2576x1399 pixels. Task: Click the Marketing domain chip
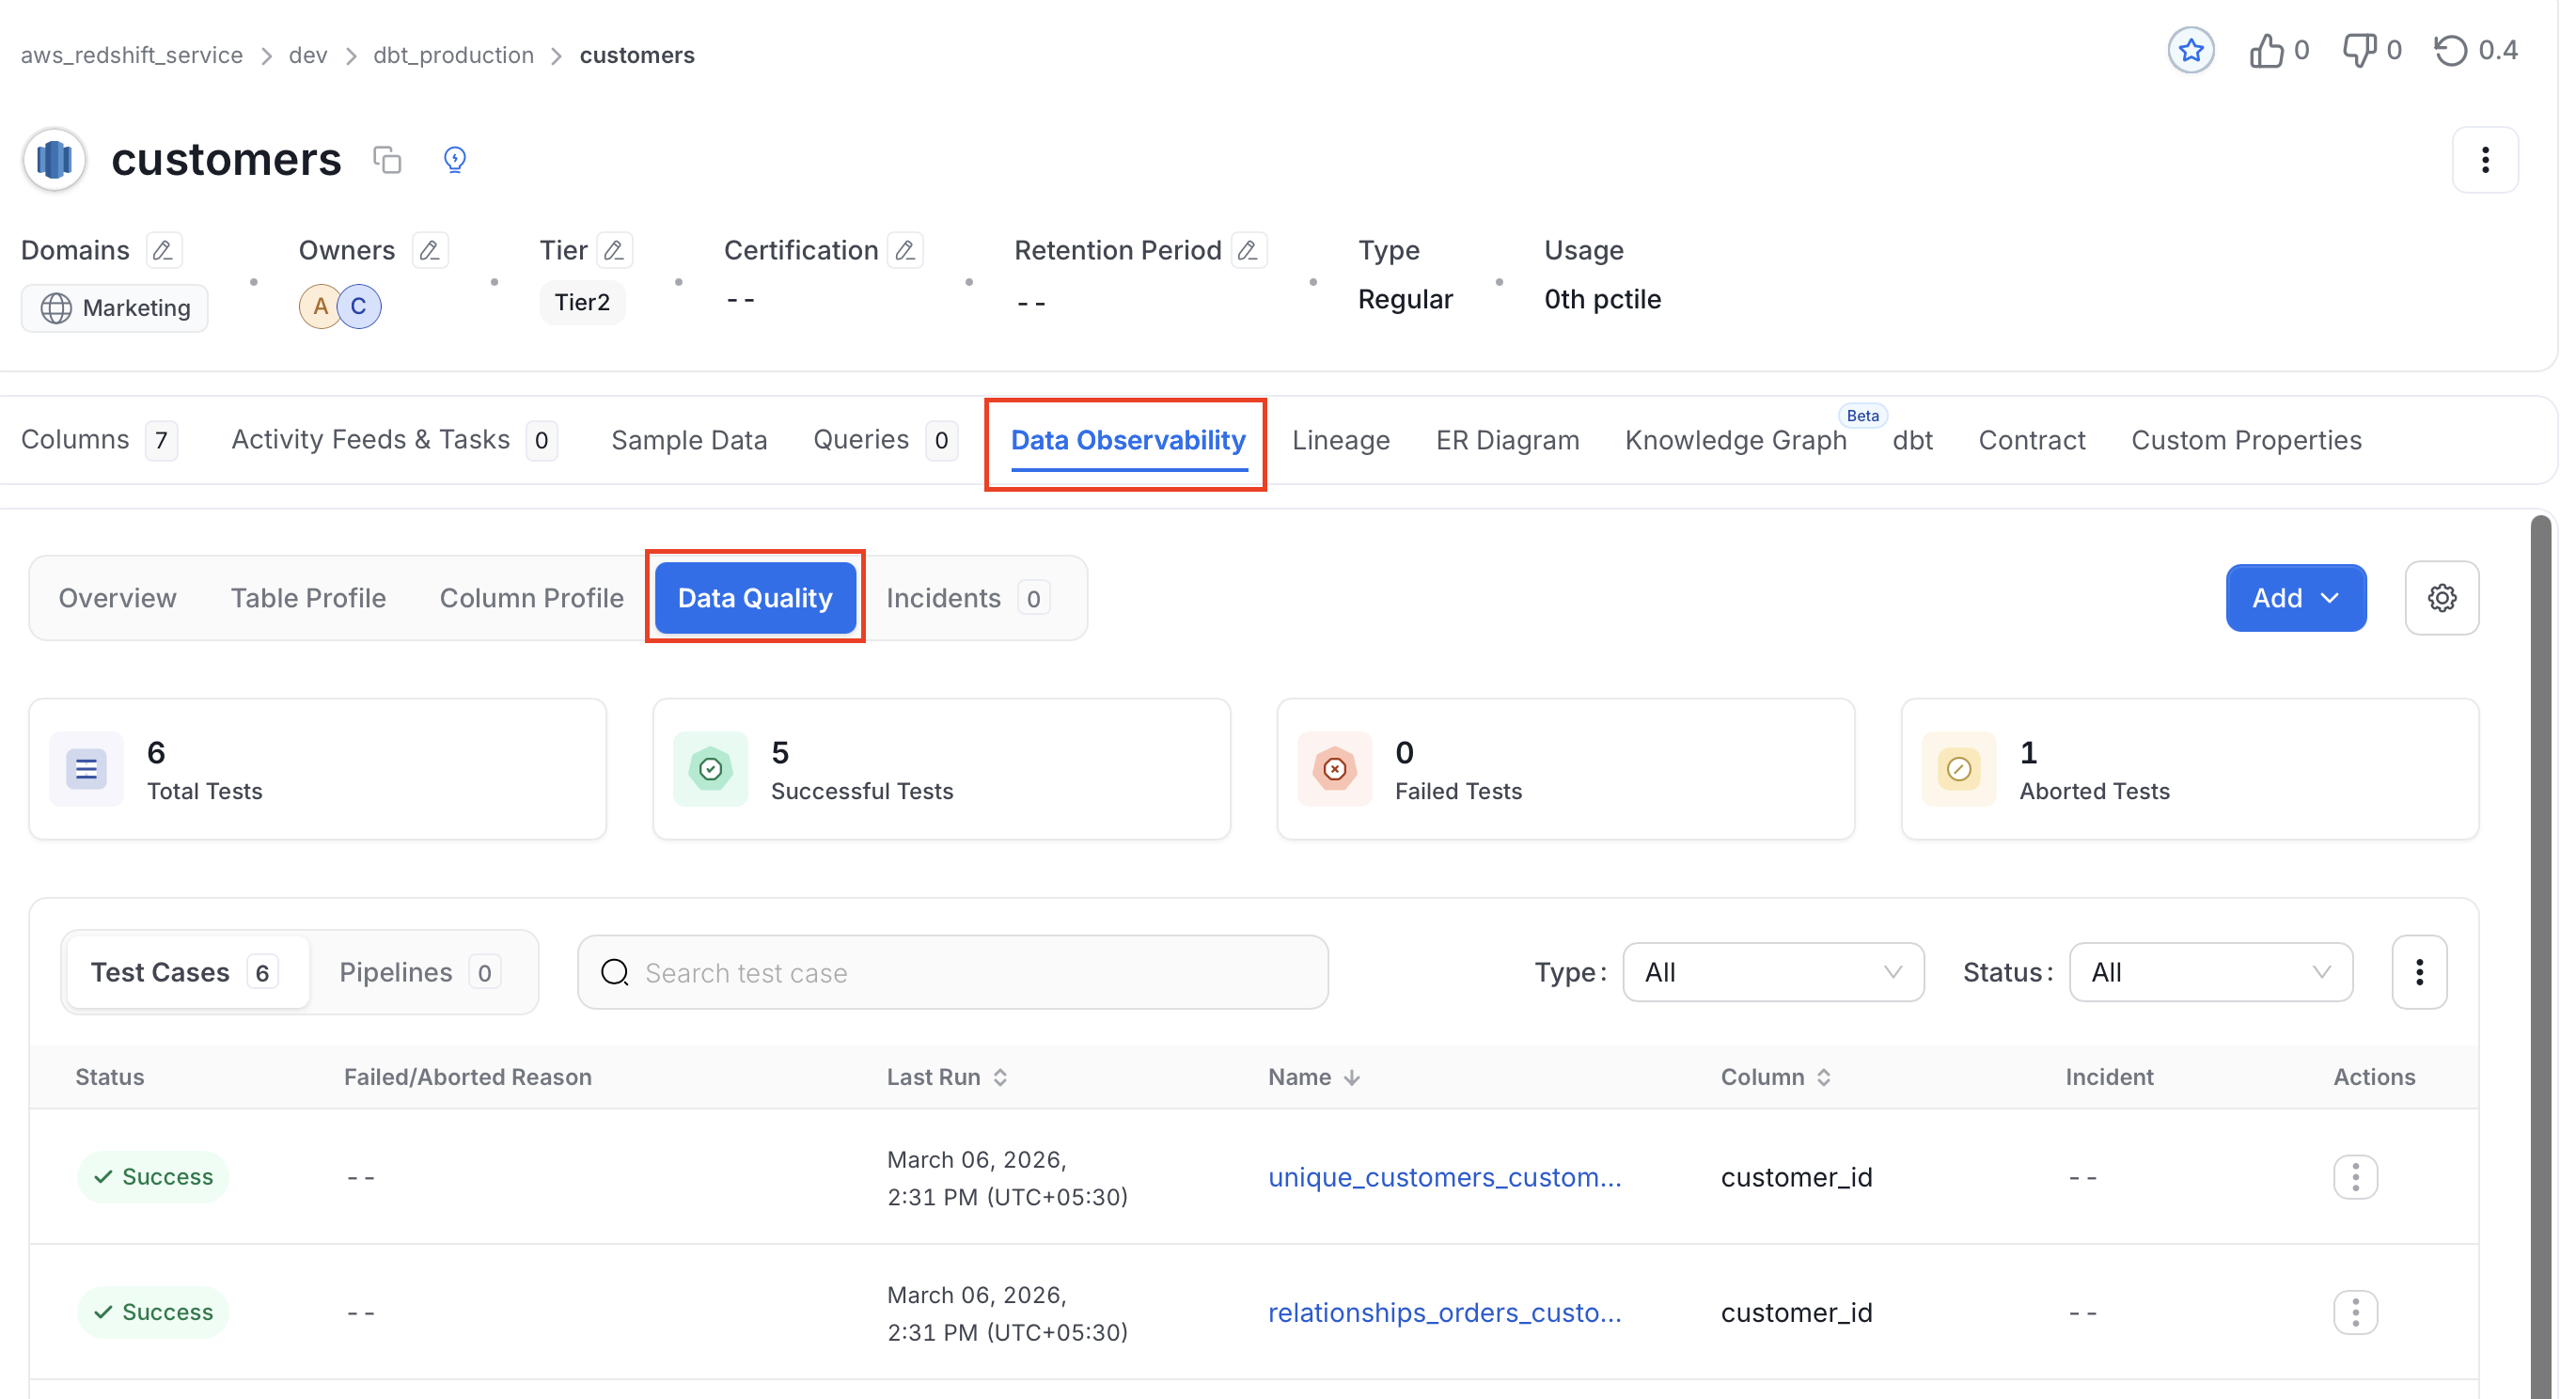[114, 307]
